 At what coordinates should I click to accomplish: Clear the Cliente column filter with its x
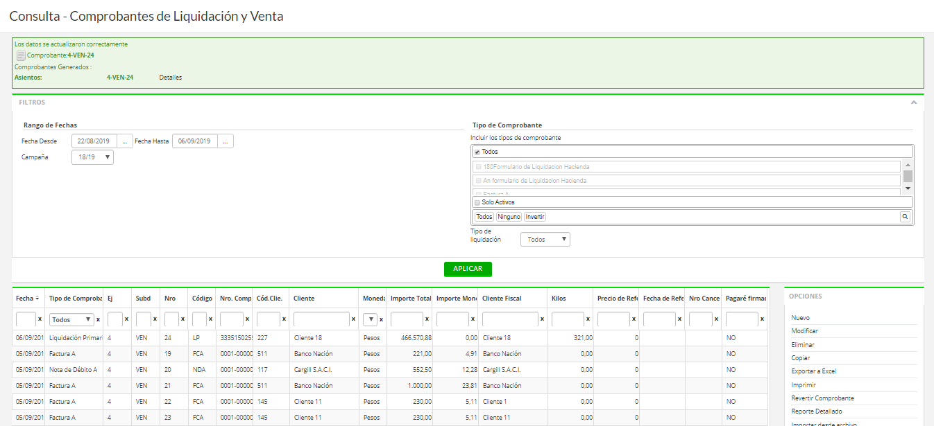coord(354,320)
